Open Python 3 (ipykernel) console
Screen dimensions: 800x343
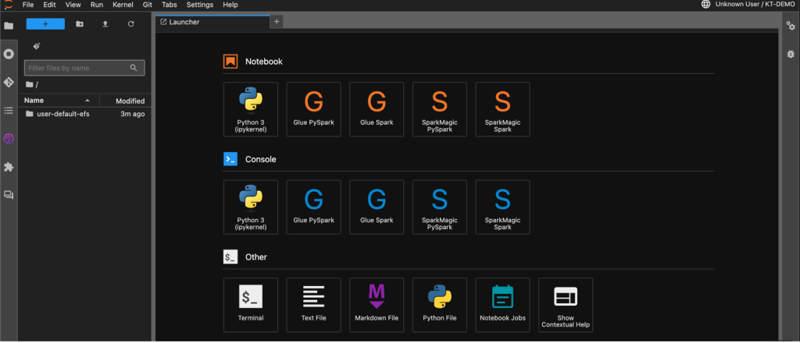[251, 207]
